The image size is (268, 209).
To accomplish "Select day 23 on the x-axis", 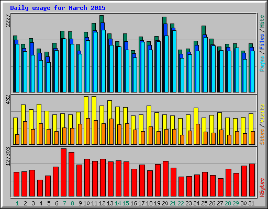I will 188,203.
